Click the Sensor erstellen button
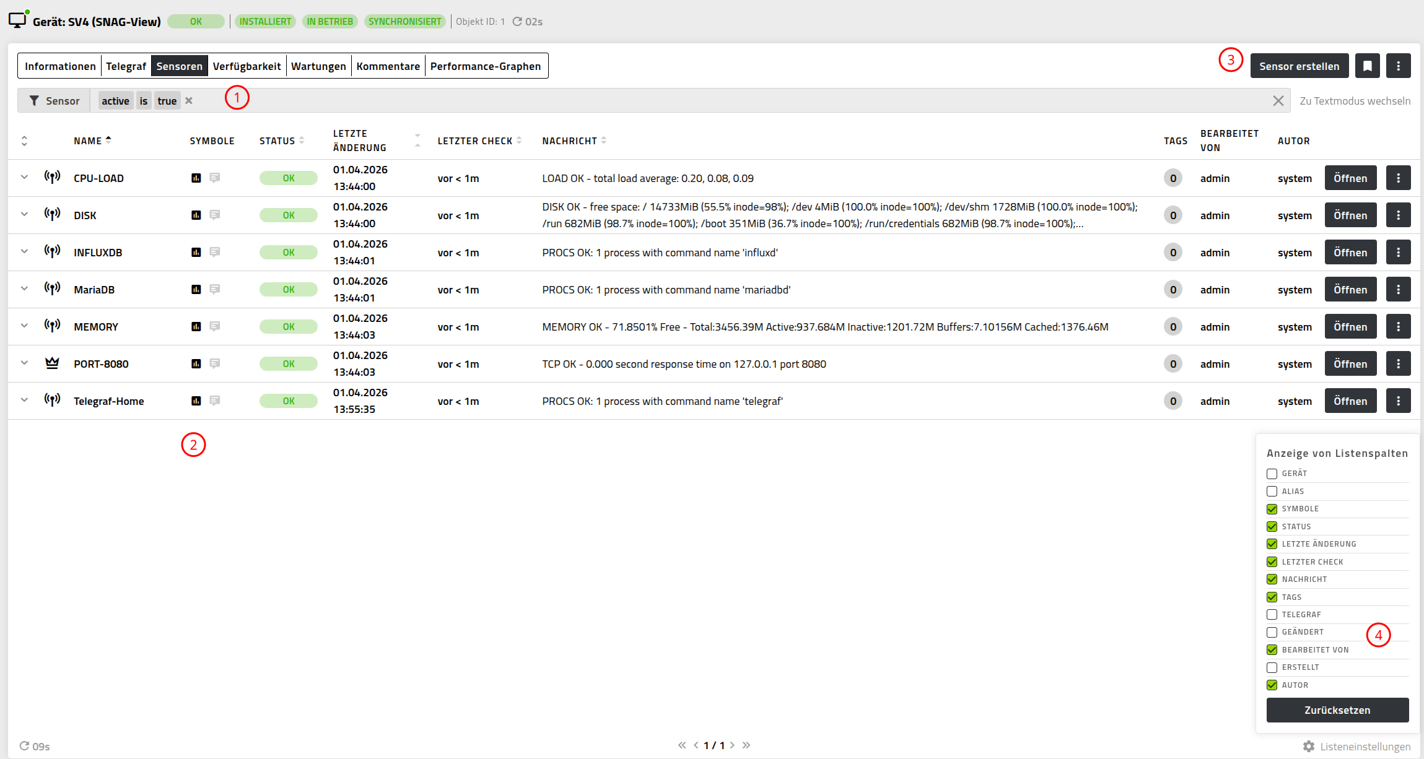The image size is (1424, 759). click(x=1299, y=66)
